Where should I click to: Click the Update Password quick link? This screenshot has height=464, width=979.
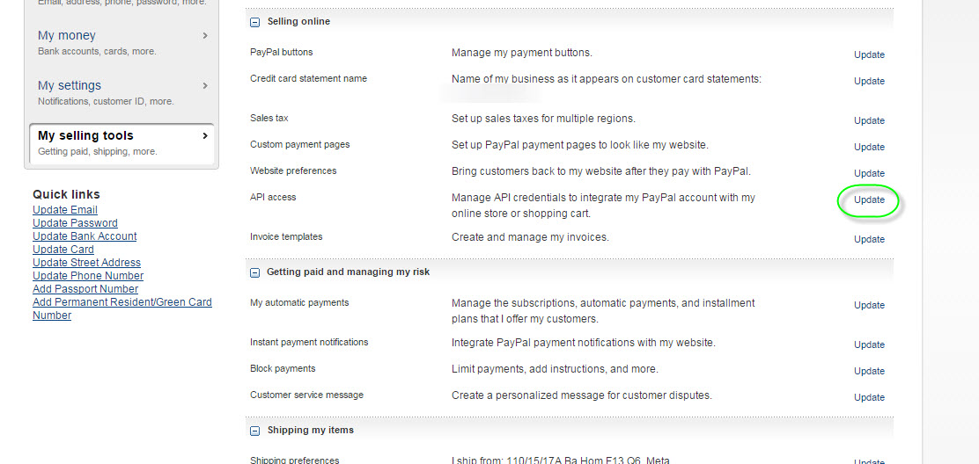tap(75, 223)
